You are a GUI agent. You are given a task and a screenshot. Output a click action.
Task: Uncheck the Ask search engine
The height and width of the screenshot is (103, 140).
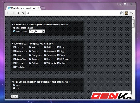click(30, 47)
